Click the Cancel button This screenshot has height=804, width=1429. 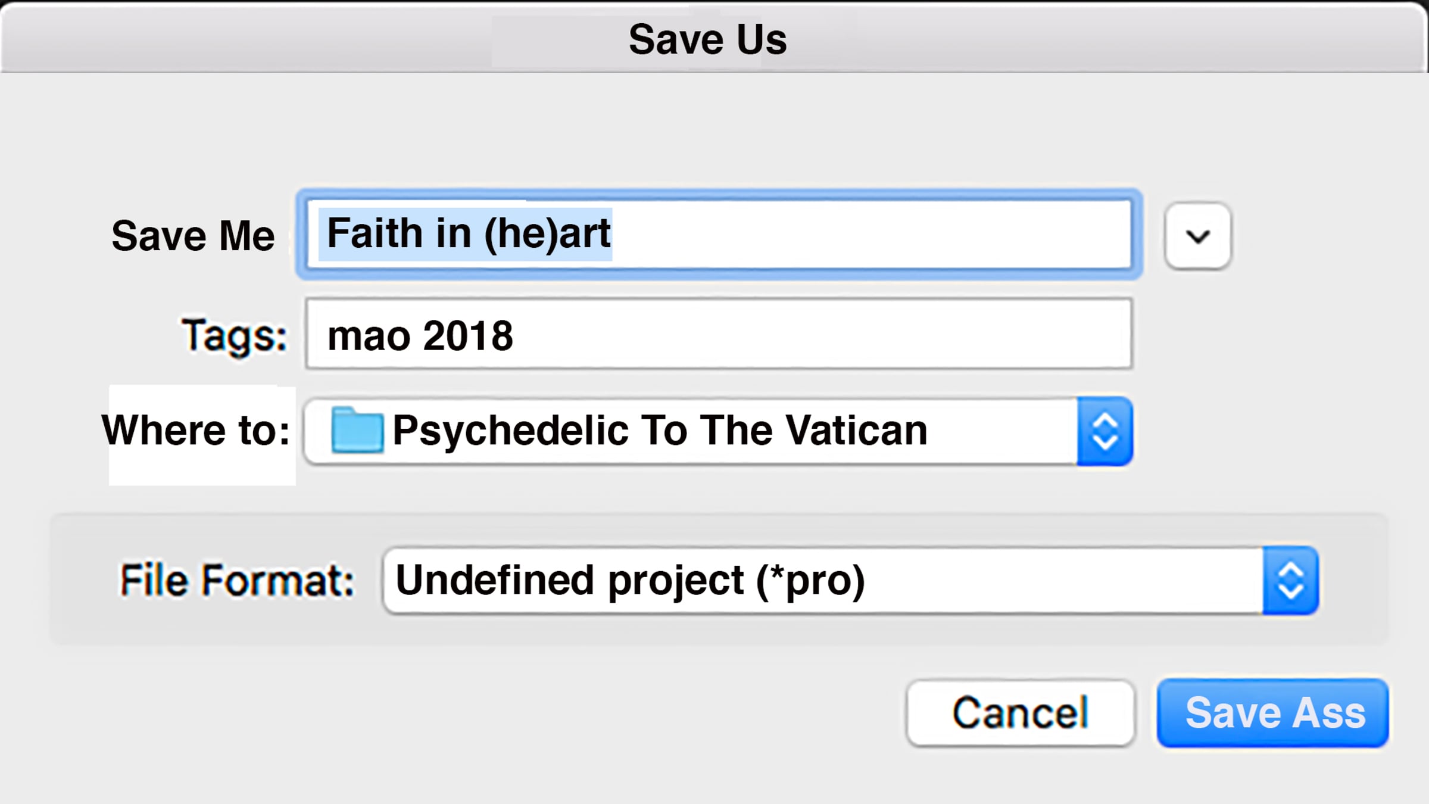point(1021,712)
